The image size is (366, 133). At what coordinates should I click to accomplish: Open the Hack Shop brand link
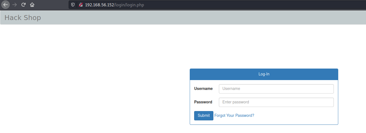(x=23, y=18)
